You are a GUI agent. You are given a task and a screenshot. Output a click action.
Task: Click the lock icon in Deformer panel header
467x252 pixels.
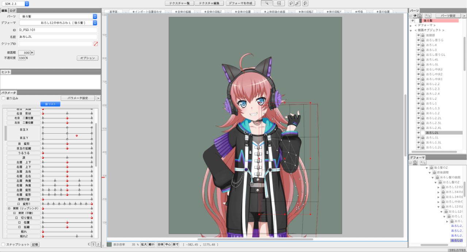click(x=415, y=163)
